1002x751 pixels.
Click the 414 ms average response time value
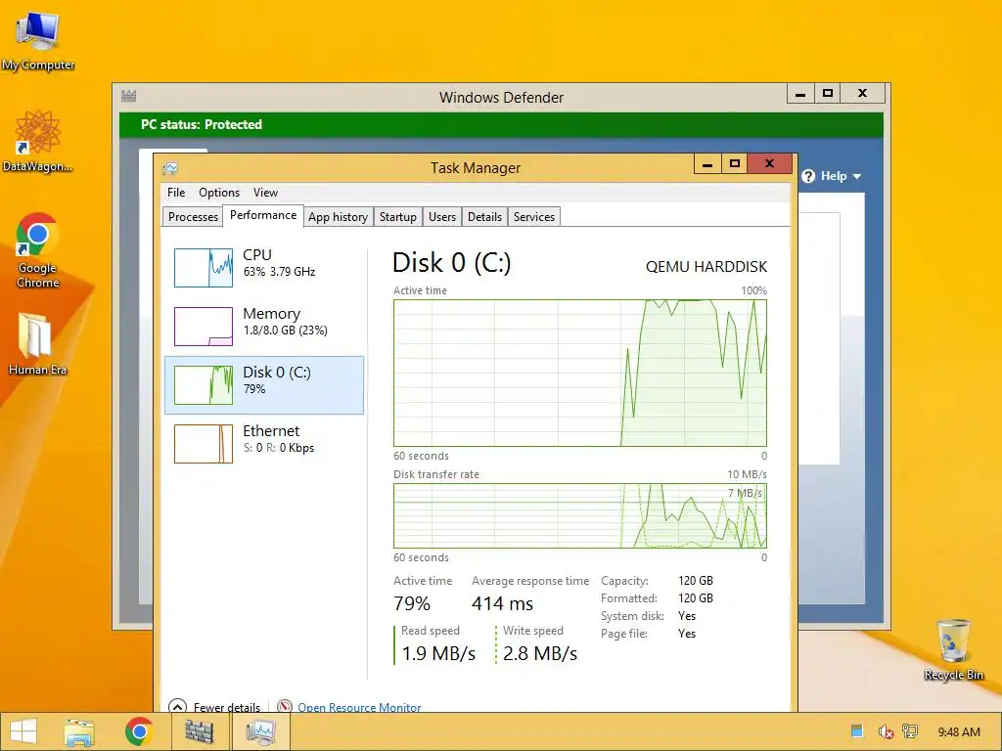502,603
